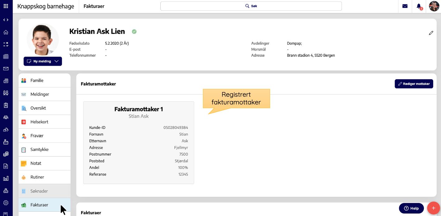Open the Notat tab

44,163
